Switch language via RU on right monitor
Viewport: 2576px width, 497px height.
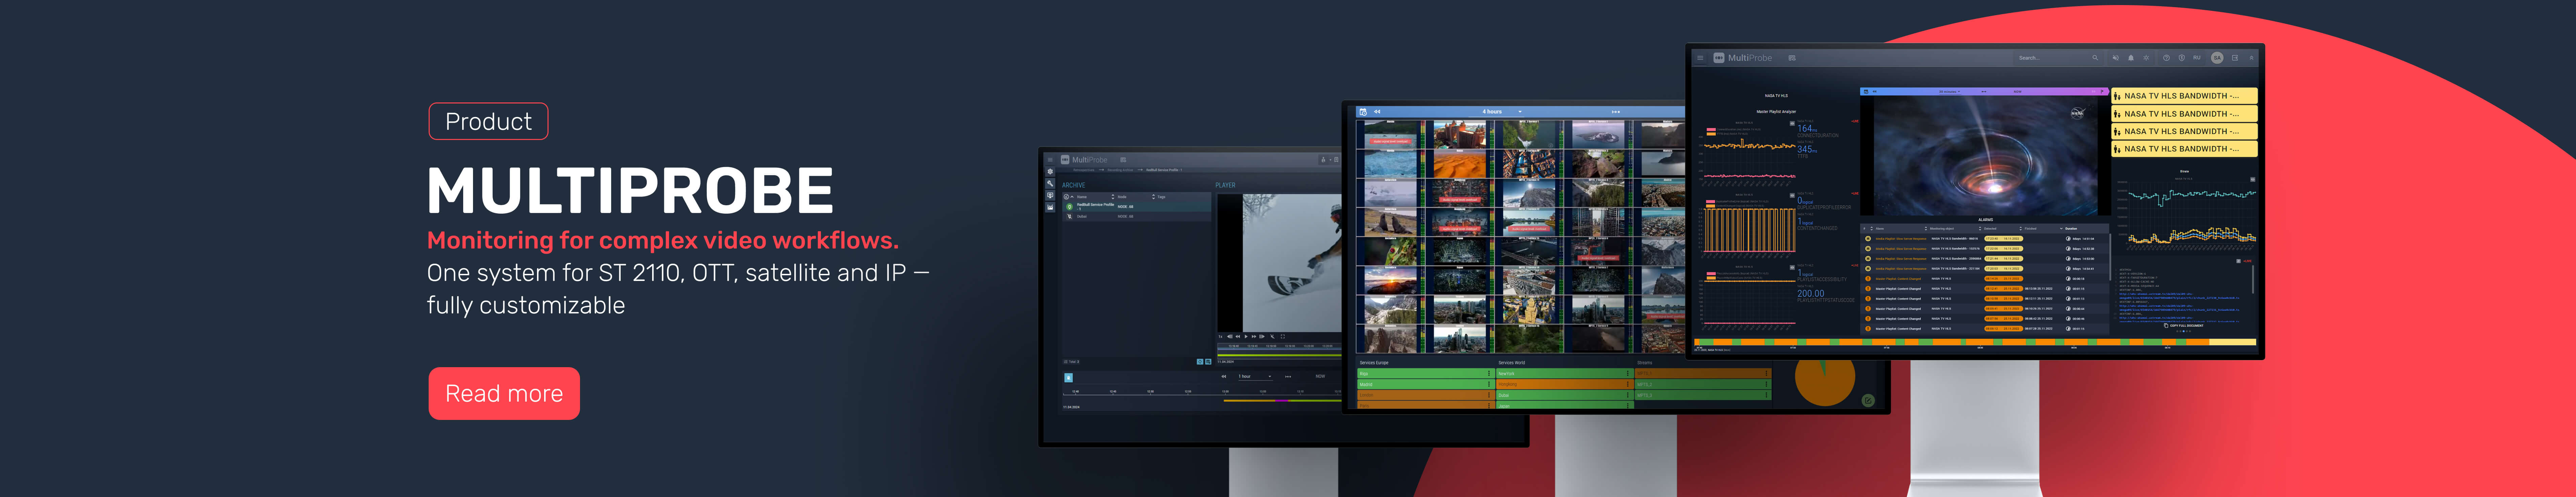pyautogui.click(x=2197, y=58)
